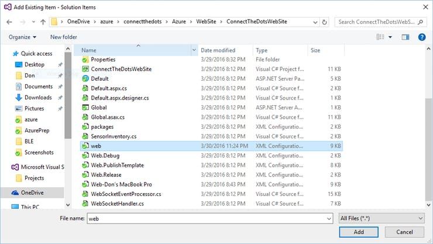Open the All Files type filter dropdown
The image size is (433, 244).
coord(382,218)
